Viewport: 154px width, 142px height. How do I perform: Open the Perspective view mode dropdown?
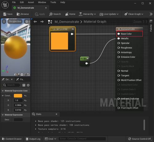15,21
